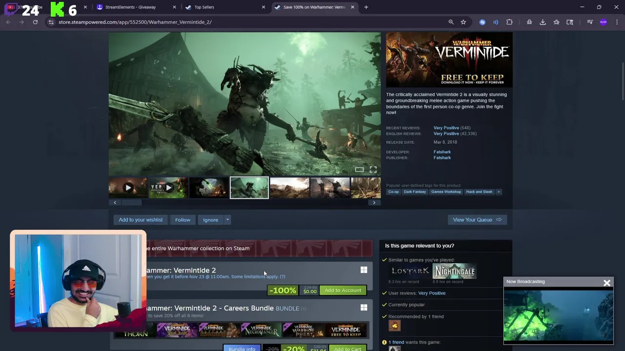Open Bundle info for the Careers Bundle
The width and height of the screenshot is (625, 351).
pos(242,349)
